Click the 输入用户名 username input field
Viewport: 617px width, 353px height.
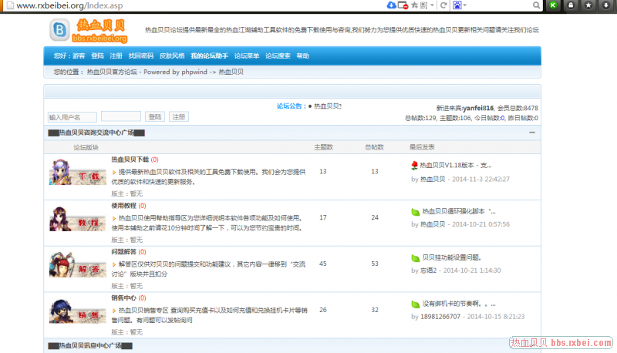pyautogui.click(x=72, y=117)
